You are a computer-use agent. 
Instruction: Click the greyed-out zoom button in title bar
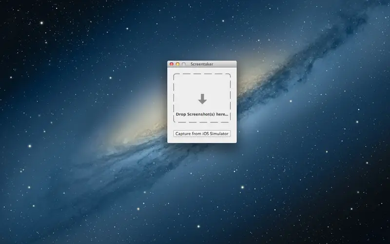pyautogui.click(x=184, y=64)
